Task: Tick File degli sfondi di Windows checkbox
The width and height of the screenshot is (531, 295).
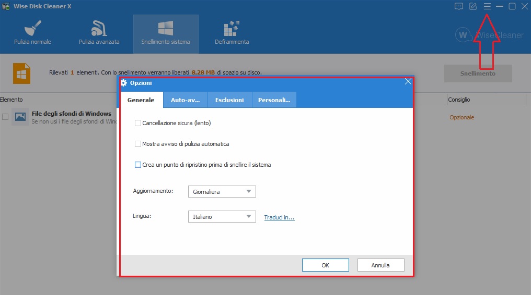Action: 5,117
